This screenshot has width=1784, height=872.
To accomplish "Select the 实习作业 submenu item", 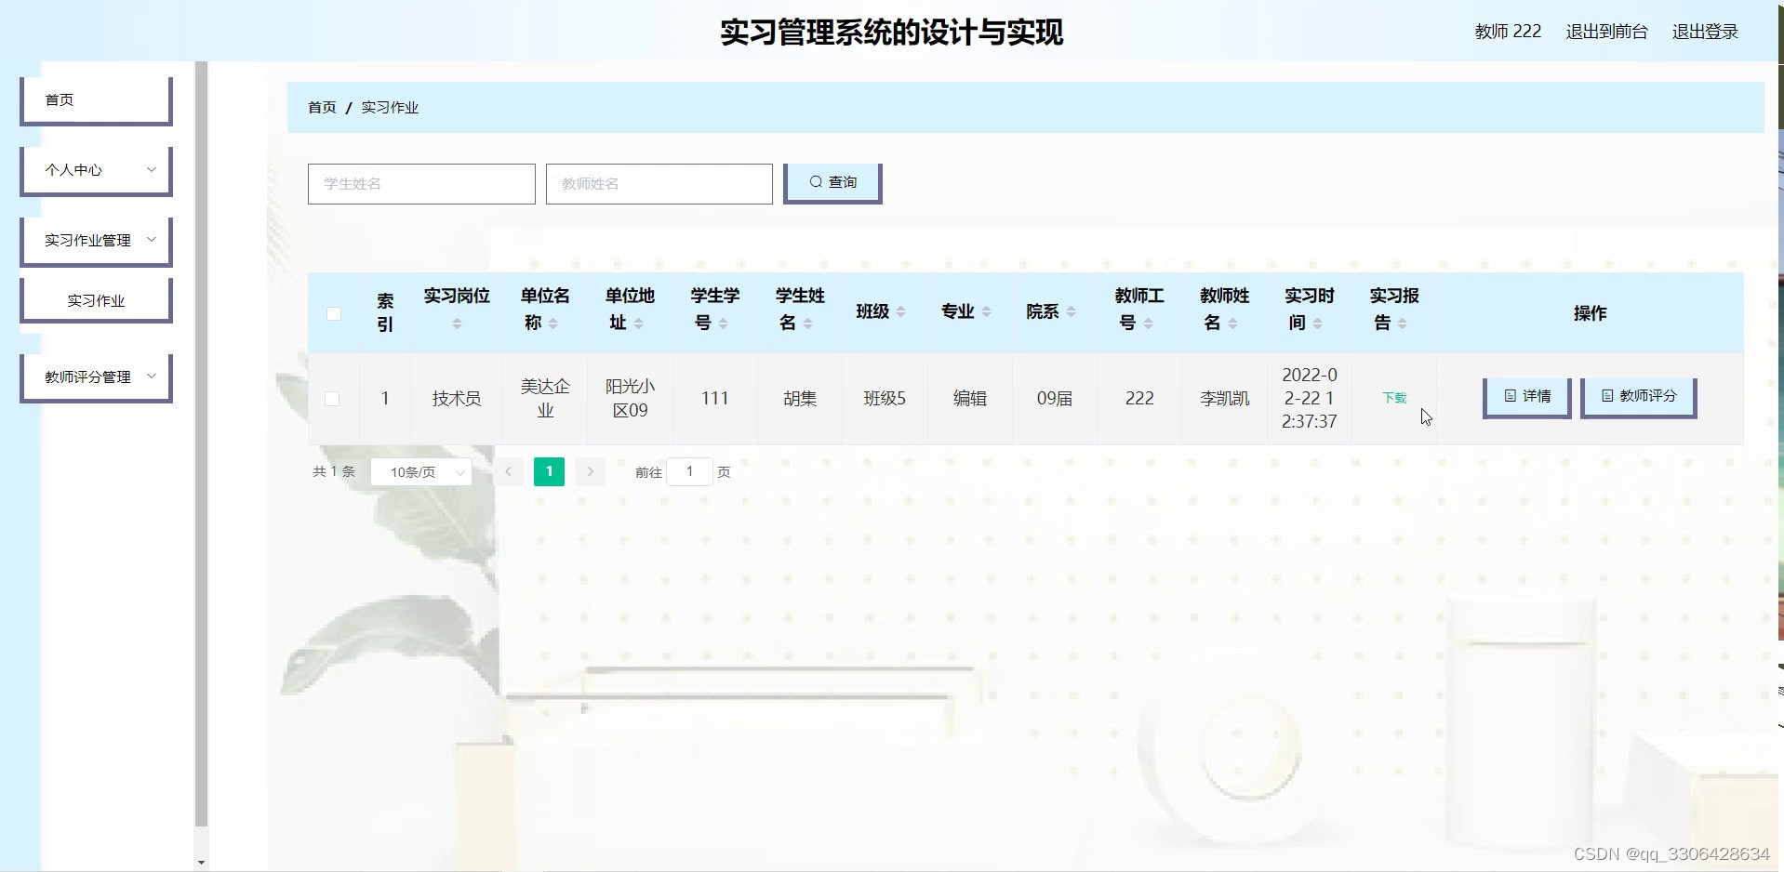I will click(96, 300).
